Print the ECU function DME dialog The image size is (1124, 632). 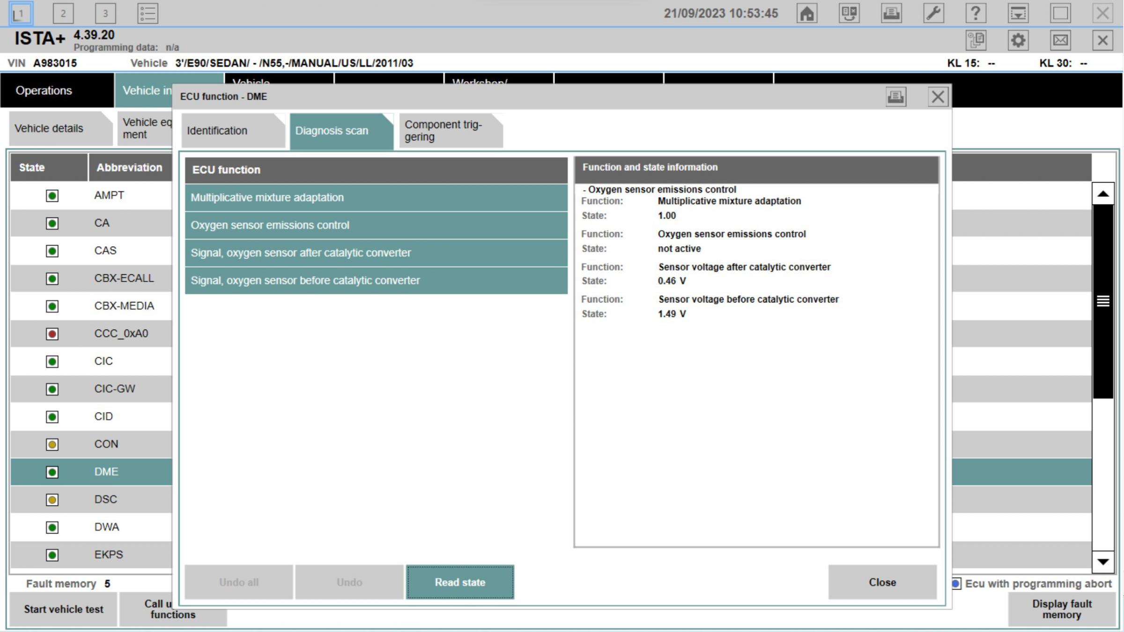pos(896,97)
